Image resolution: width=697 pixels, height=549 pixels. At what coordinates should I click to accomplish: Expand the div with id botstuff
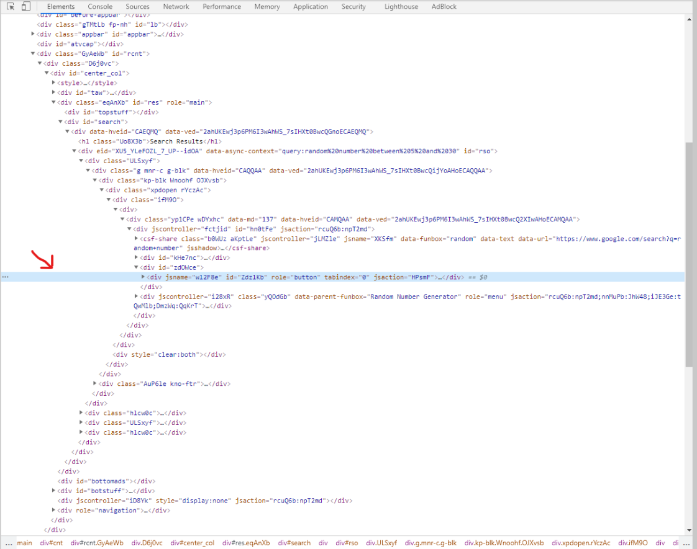(x=53, y=491)
